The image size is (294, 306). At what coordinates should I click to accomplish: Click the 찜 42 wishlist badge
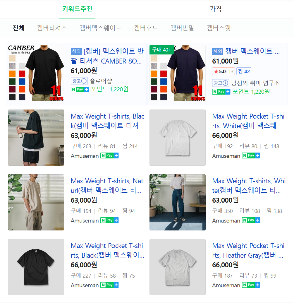pyautogui.click(x=244, y=71)
